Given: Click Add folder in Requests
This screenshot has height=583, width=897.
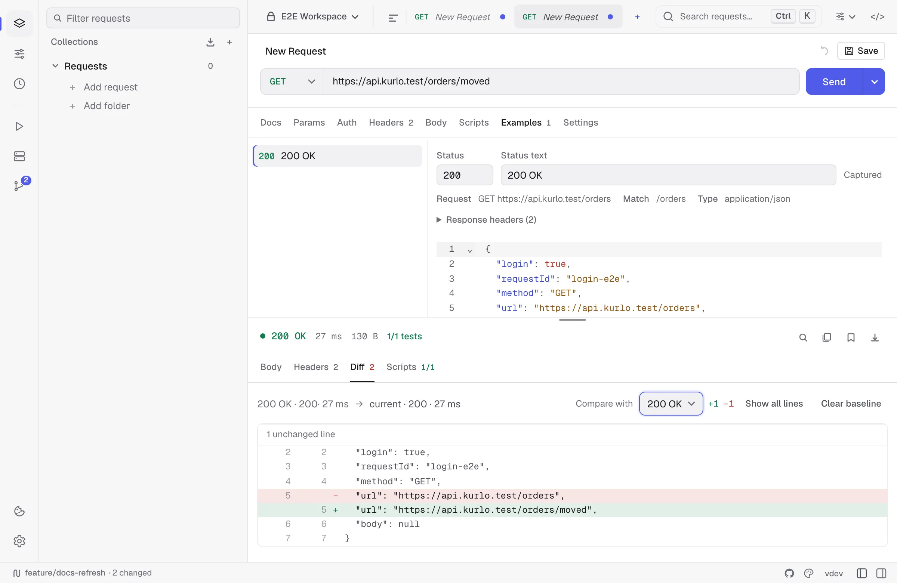Looking at the screenshot, I should pos(107,106).
